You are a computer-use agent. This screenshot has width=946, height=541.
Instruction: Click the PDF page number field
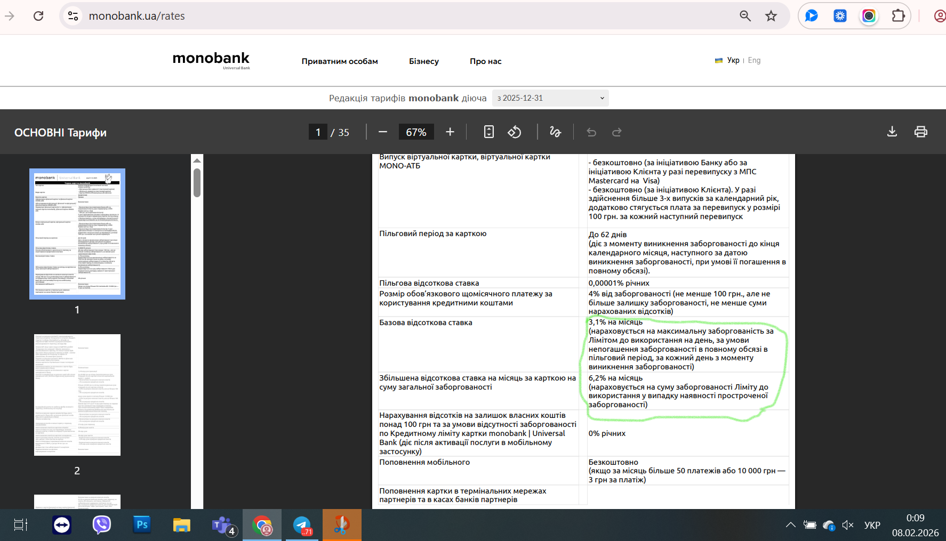318,132
